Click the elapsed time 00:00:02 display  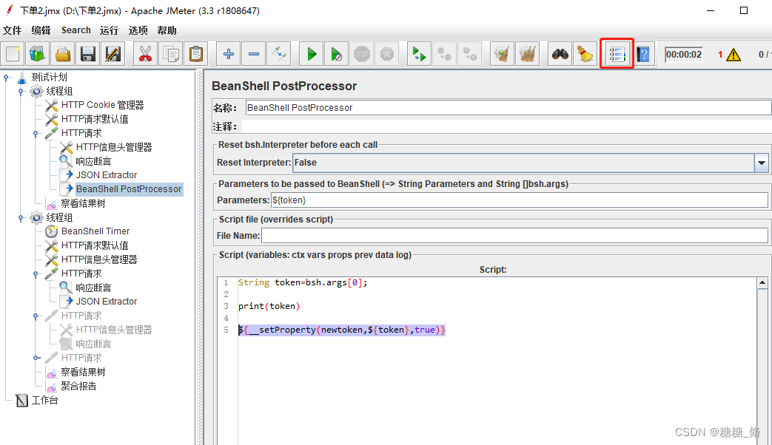coord(684,55)
